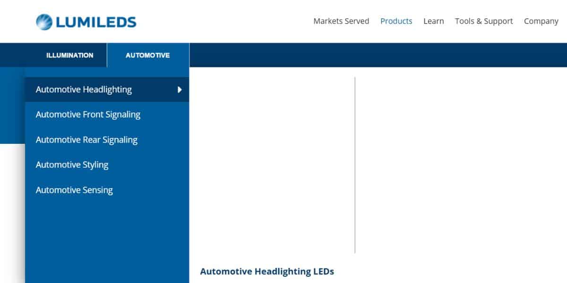This screenshot has height=283, width=567.
Task: Select Products in the top navigation
Action: click(396, 21)
